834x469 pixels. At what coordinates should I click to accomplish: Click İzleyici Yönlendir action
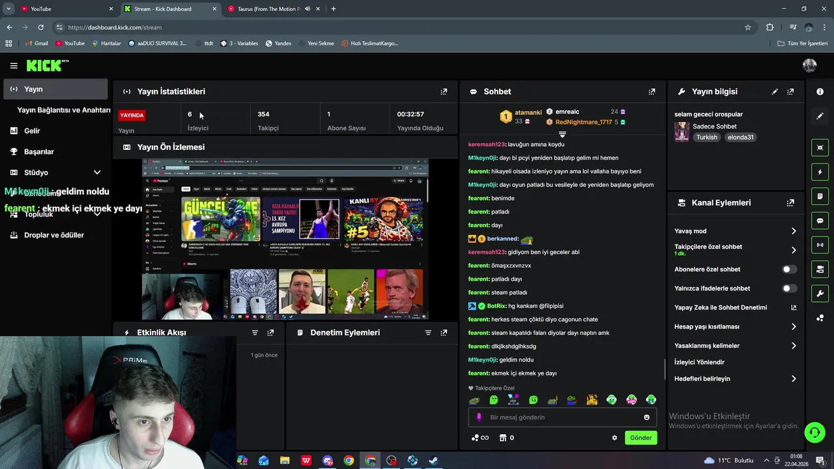[x=699, y=362]
